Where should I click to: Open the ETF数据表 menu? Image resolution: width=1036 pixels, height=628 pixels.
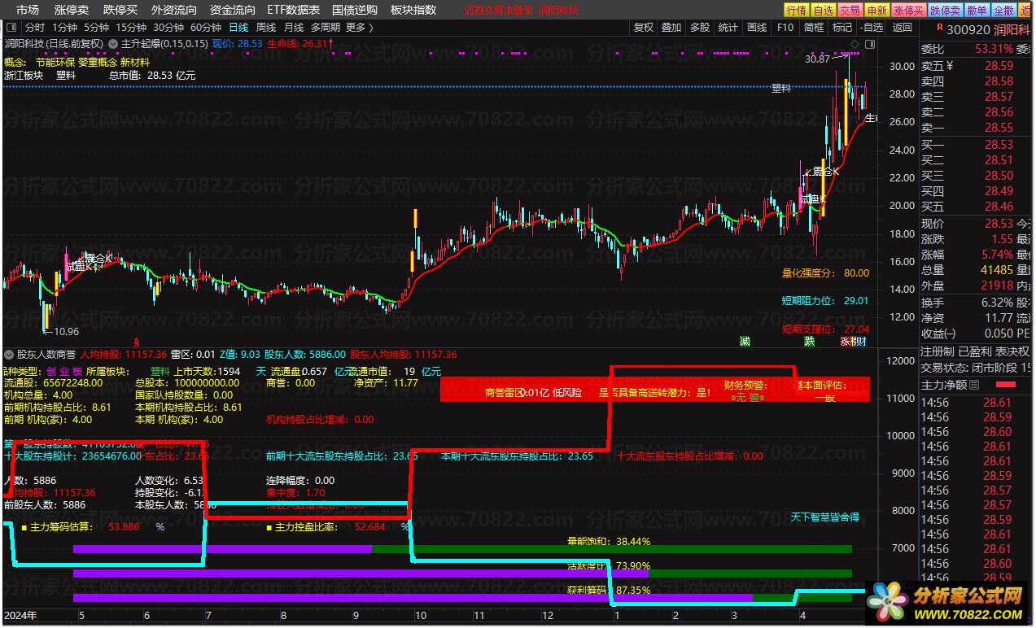[294, 10]
